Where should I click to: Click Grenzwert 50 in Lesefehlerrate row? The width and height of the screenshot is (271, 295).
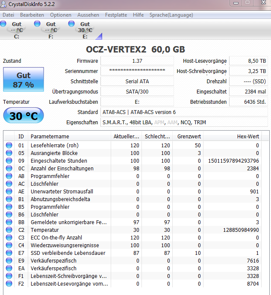click(198, 145)
